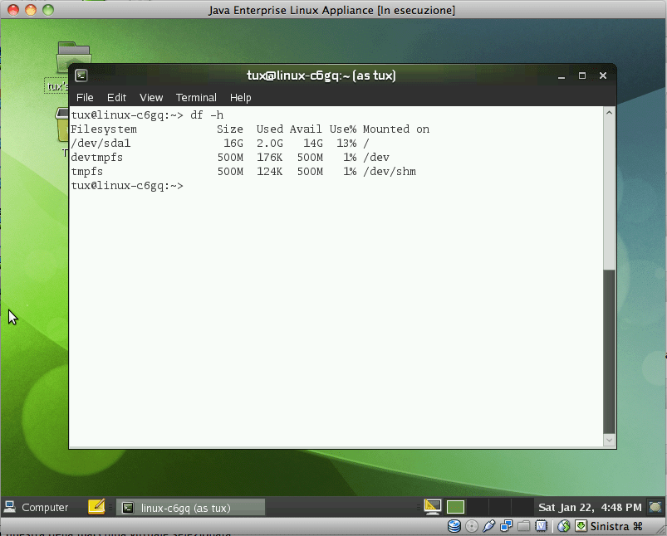Open the clock showing Sat Jan 22
Viewport: 667px width, 536px height.
[x=590, y=508]
